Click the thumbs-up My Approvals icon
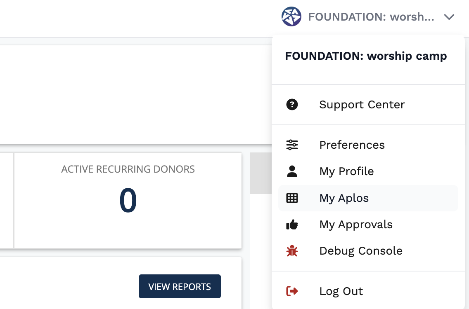The width and height of the screenshot is (469, 309). click(292, 225)
